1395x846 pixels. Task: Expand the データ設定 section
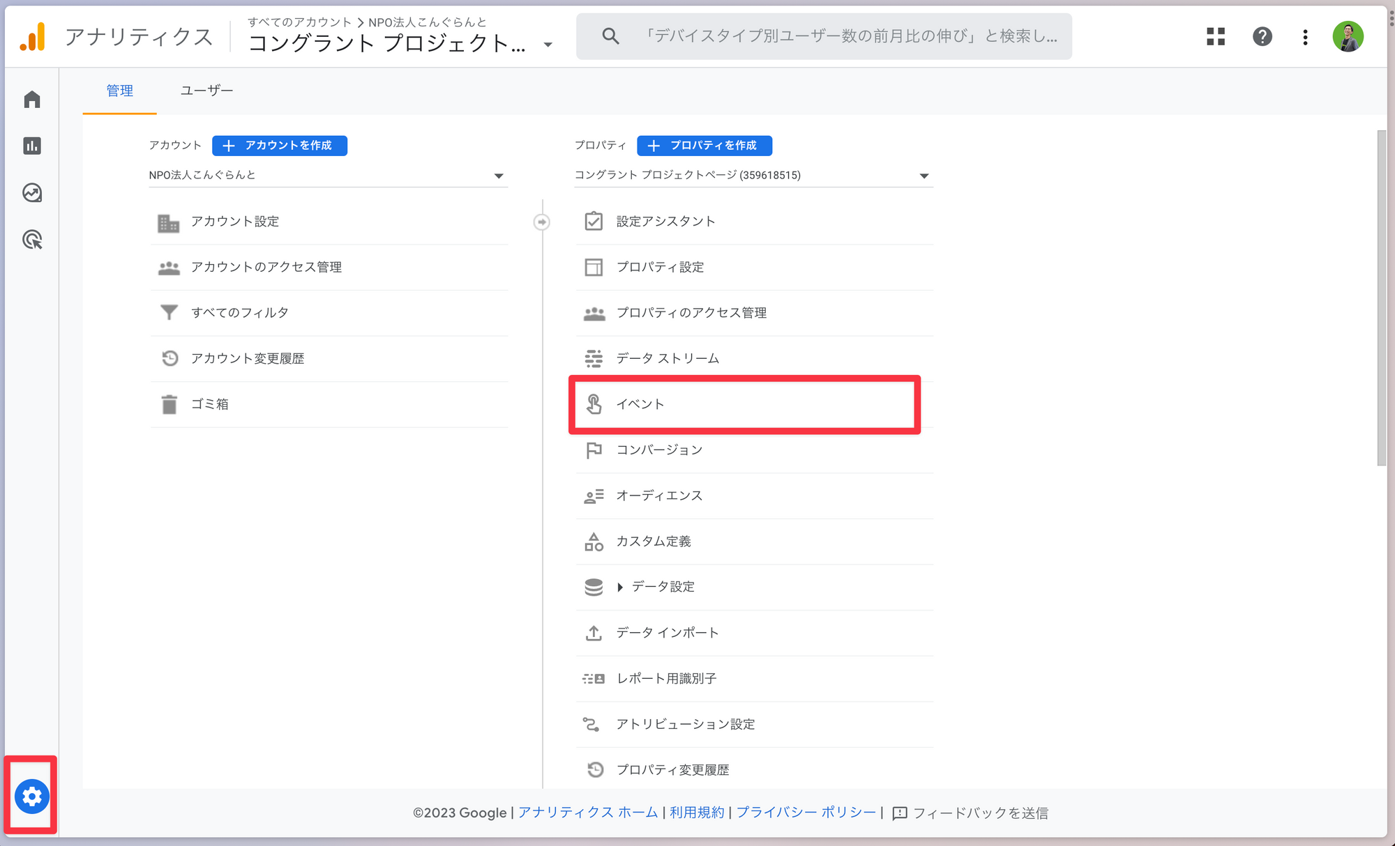(619, 587)
